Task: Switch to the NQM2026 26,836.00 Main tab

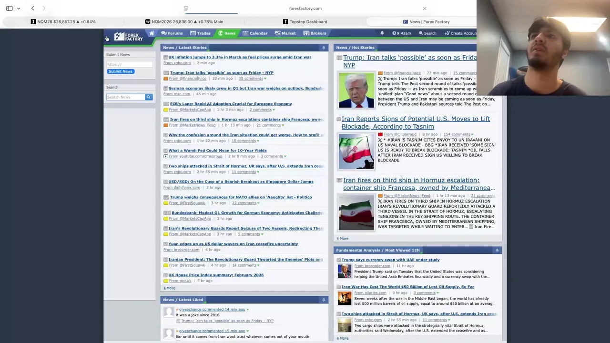Action: click(184, 21)
